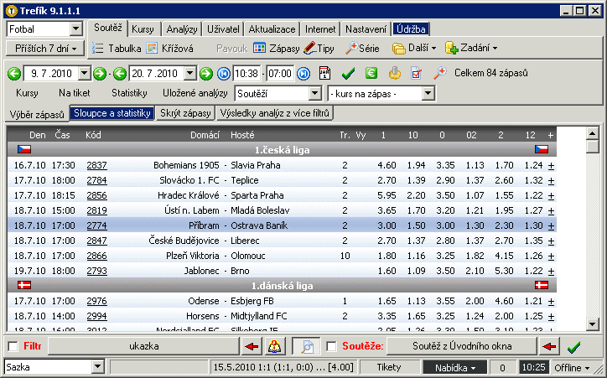Open the Tipy pencil tool

[319, 49]
